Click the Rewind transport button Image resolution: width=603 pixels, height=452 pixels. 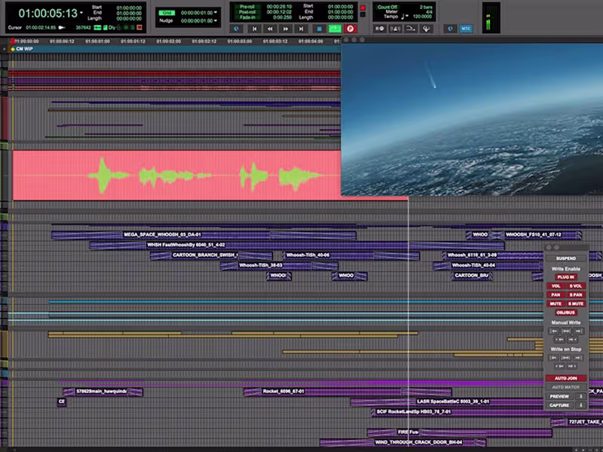pyautogui.click(x=270, y=29)
